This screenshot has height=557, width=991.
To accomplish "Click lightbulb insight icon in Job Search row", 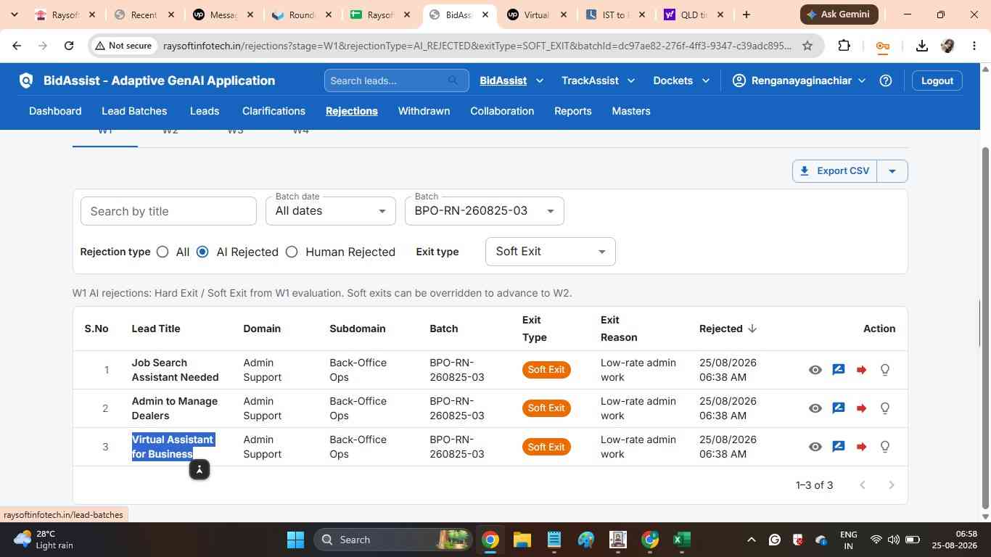I will [885, 370].
